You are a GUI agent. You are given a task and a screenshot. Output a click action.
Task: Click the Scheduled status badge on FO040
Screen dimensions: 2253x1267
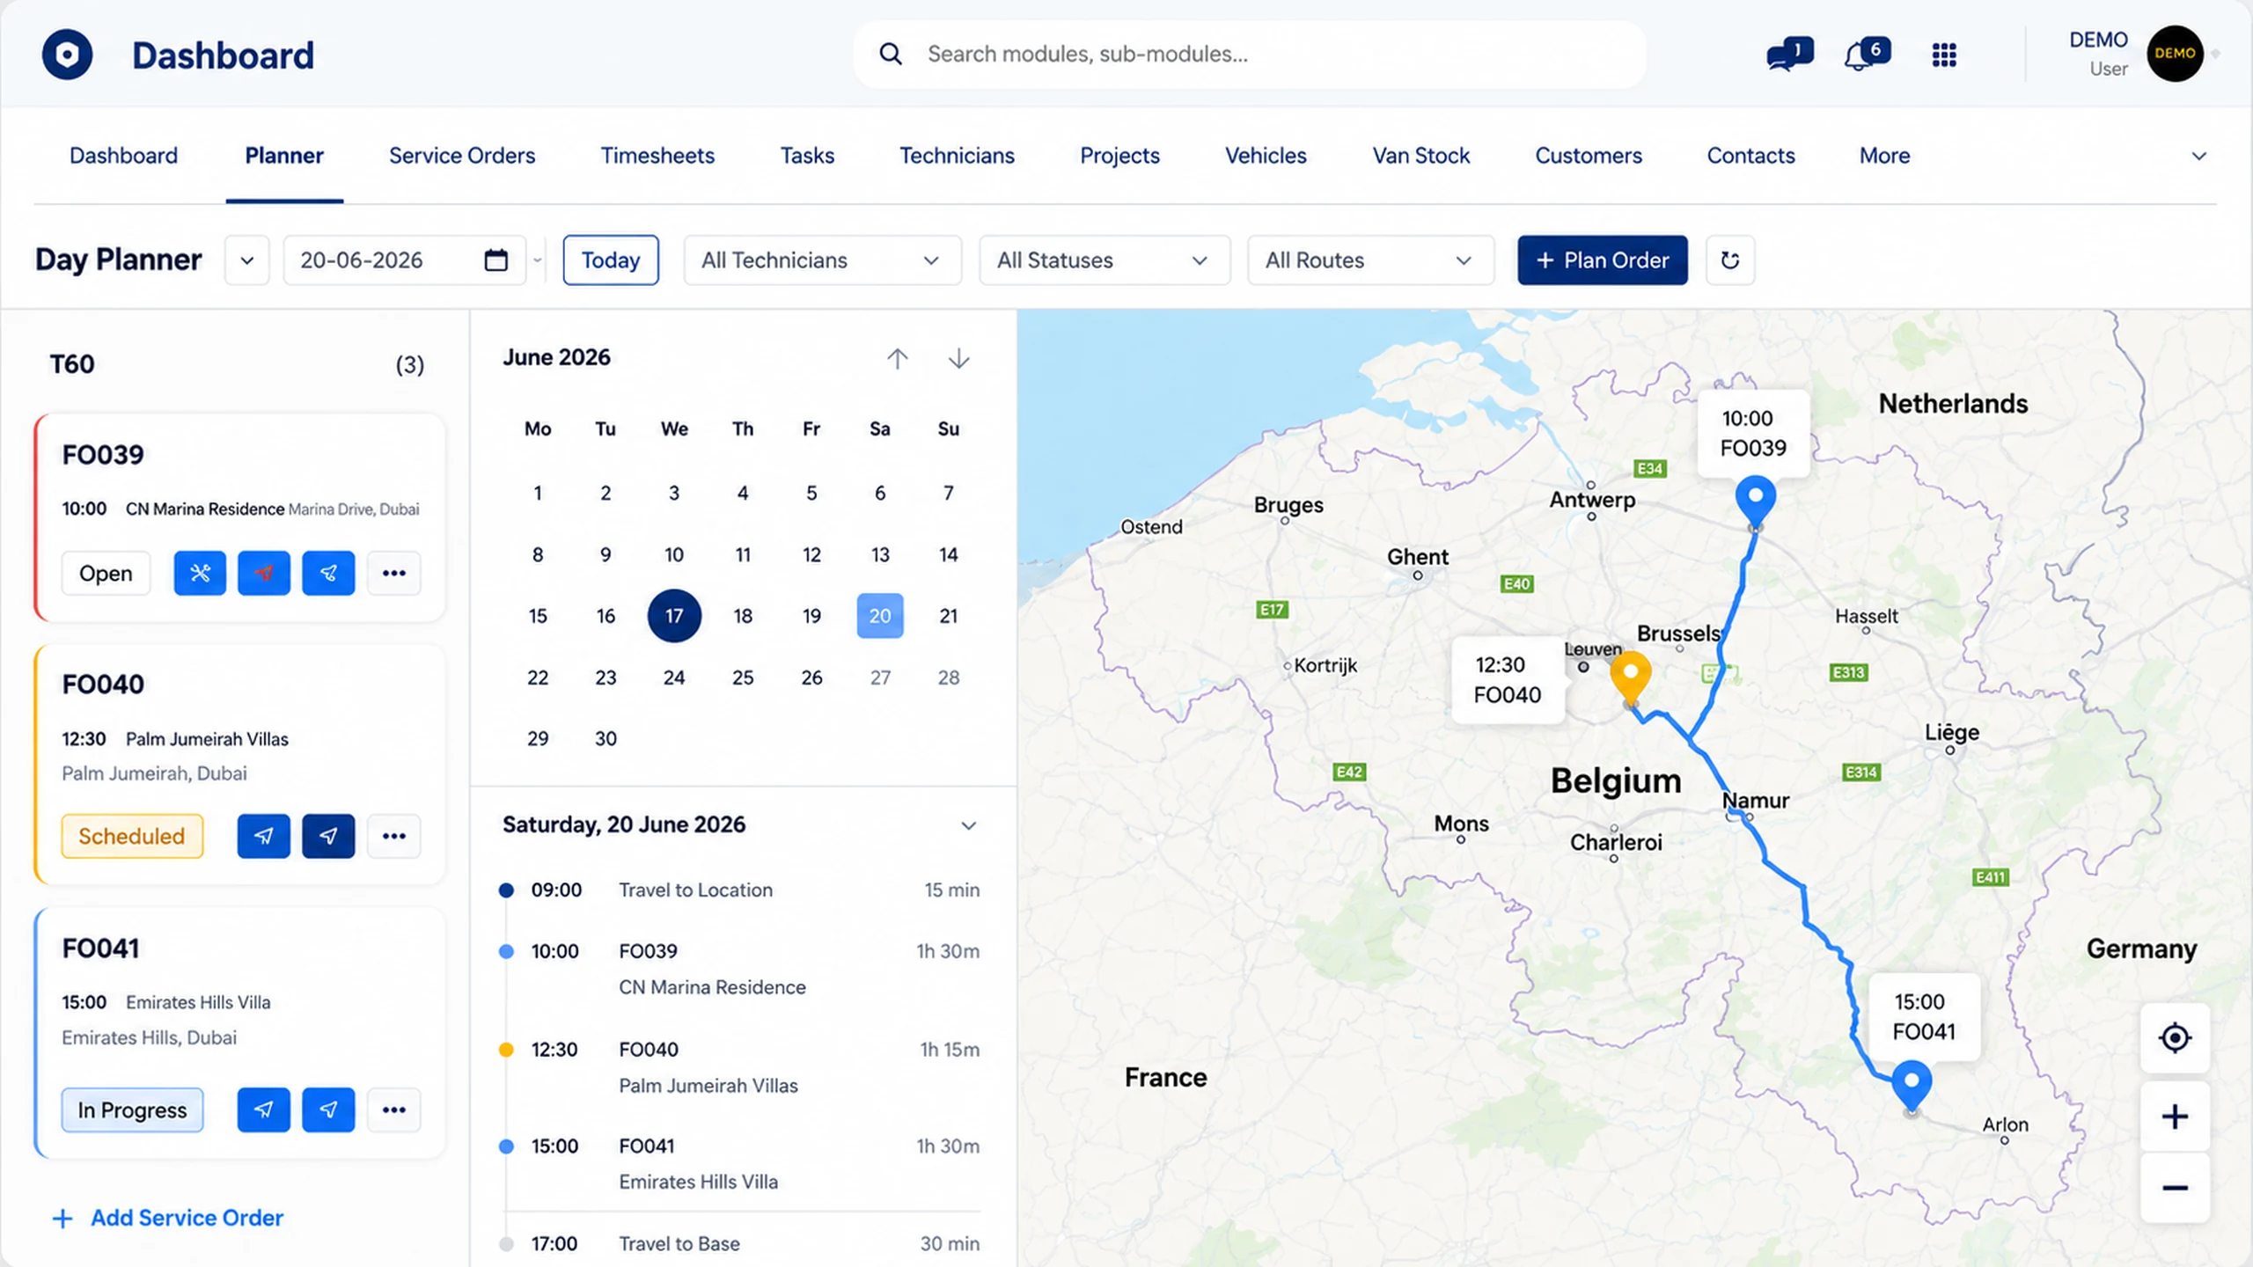132,836
